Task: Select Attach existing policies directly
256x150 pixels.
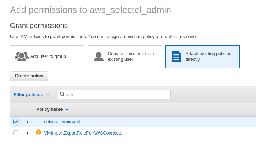Action: point(202,56)
